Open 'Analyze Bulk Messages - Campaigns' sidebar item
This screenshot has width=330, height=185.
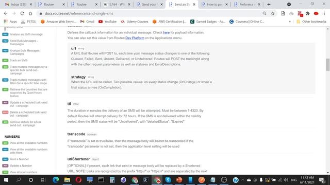tap(25, 52)
